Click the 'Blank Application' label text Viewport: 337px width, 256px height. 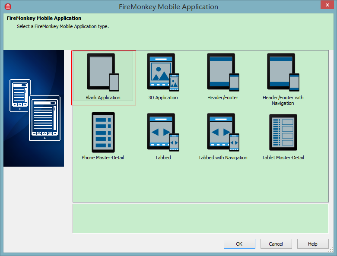coord(103,98)
